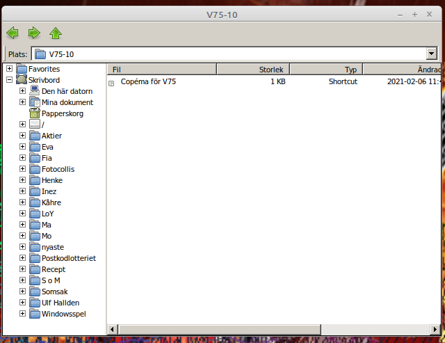Click the Copéma för V75 shortcut icon
The image size is (445, 343).
click(x=112, y=82)
